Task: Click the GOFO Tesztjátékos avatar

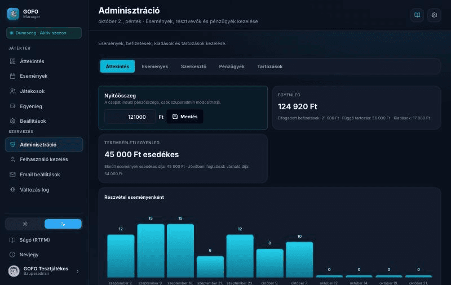Action: point(14,271)
